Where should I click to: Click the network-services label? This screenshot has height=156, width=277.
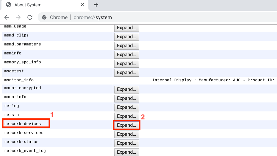coord(24,133)
